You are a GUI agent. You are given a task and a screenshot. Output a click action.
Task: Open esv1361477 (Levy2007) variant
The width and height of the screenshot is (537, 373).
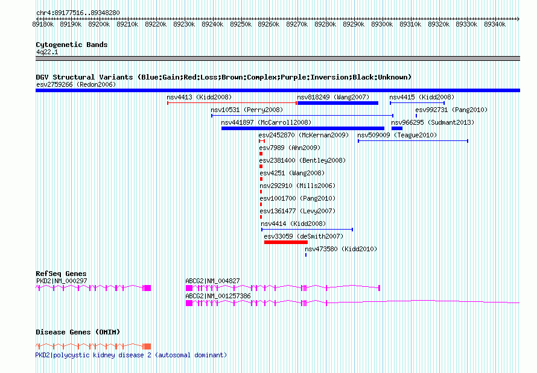tap(297, 211)
